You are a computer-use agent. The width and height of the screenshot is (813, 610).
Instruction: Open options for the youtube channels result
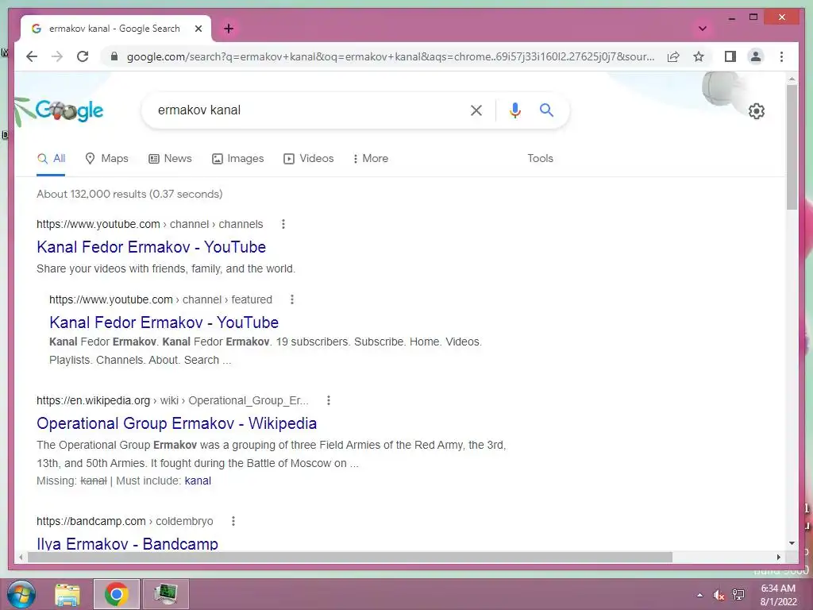(x=283, y=224)
